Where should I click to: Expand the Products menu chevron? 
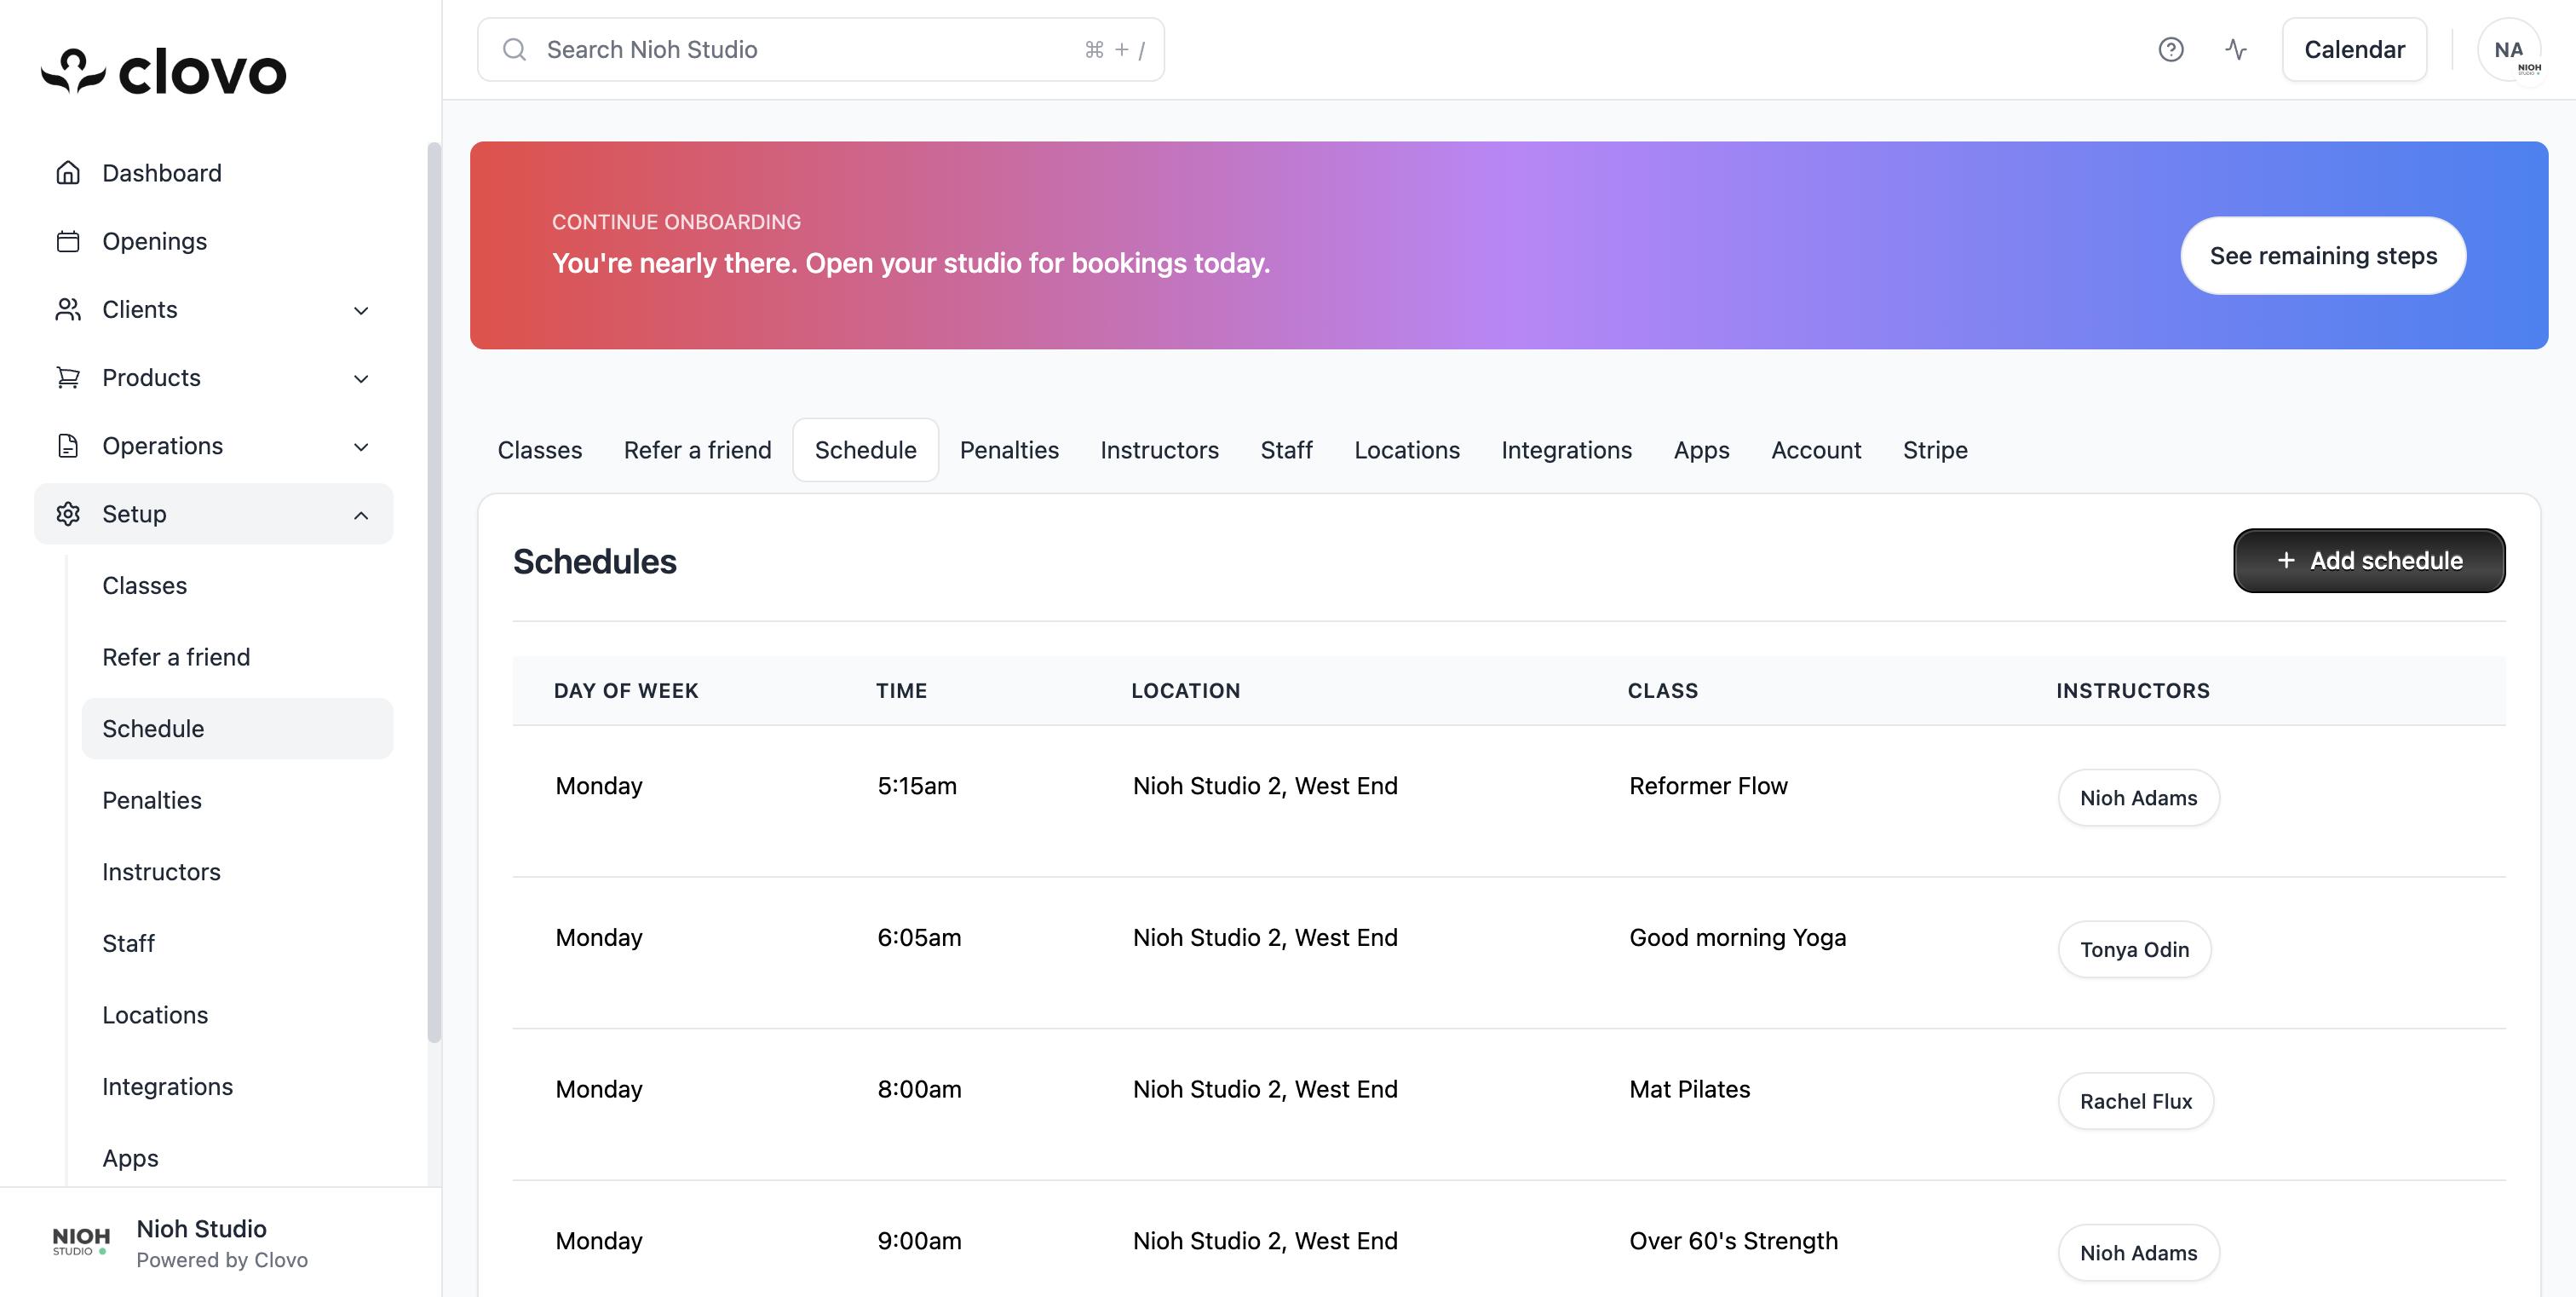click(x=361, y=378)
